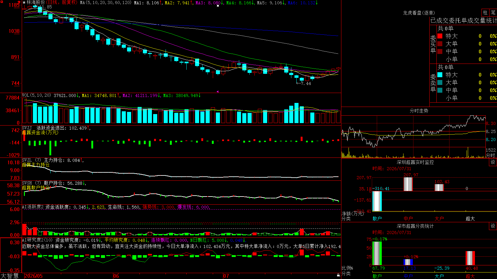Click the 散户 bar in 深圳超赢实时监控 chart
The image size is (497, 279).
[377, 201]
